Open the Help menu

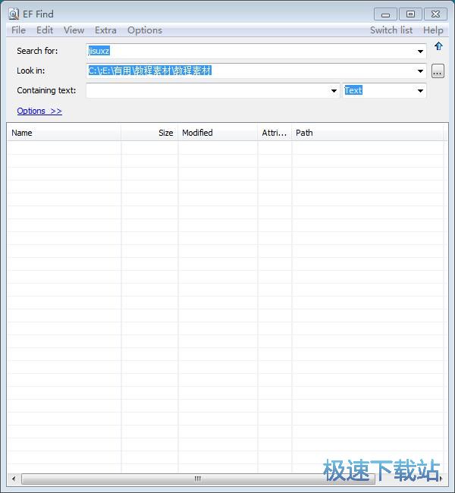click(433, 30)
